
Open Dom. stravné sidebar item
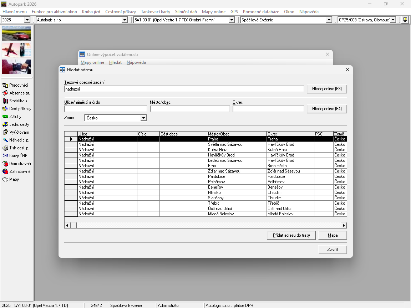click(x=20, y=164)
